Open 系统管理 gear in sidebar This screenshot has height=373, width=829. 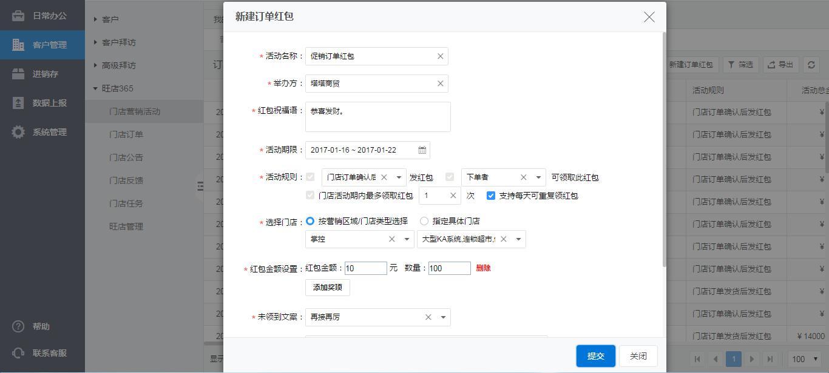coord(18,132)
